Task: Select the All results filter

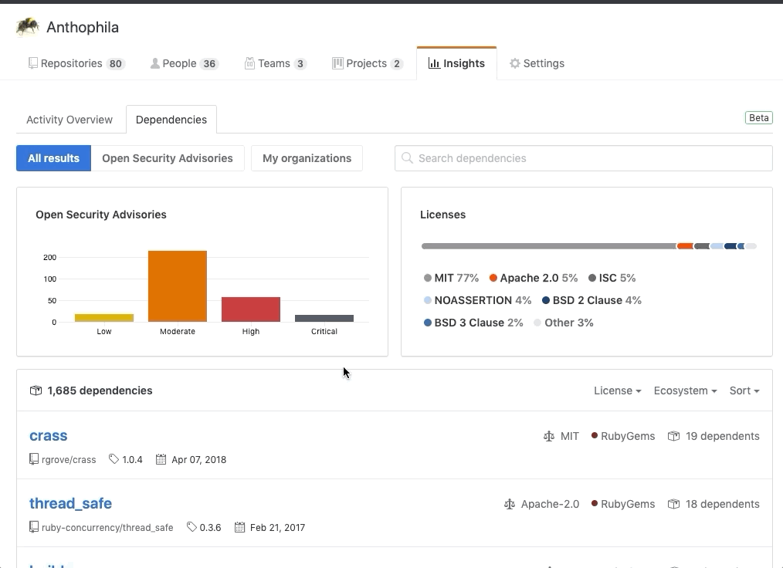Action: [53, 158]
